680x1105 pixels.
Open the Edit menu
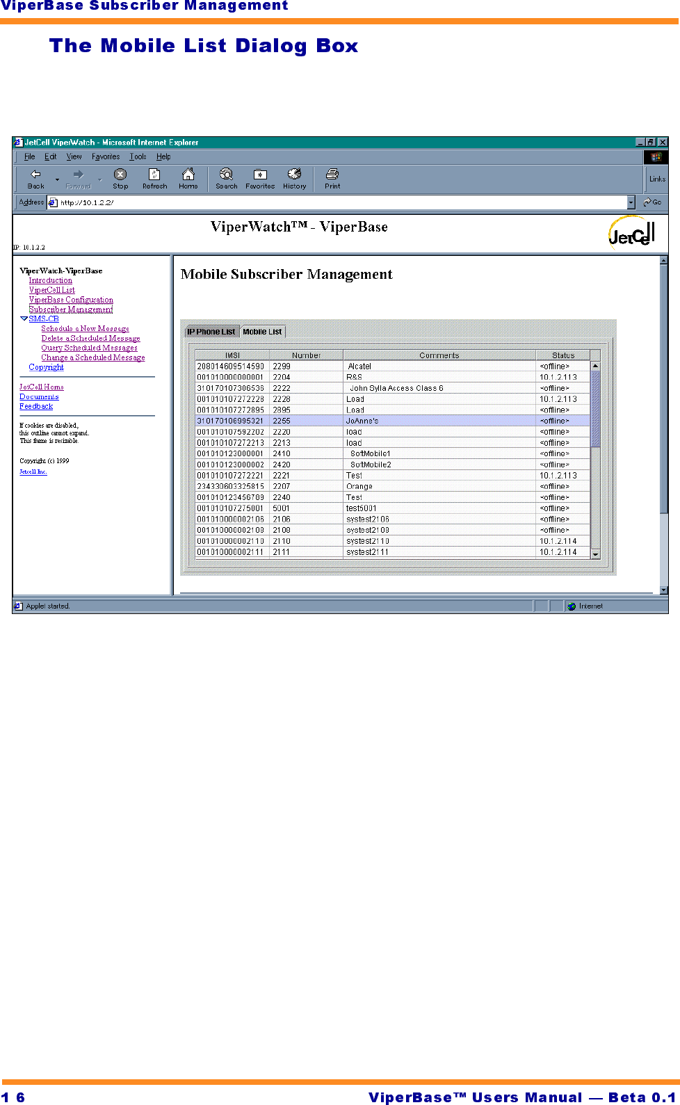pos(50,156)
